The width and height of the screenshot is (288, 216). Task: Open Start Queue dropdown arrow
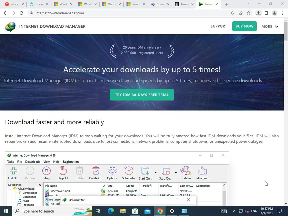155,173
